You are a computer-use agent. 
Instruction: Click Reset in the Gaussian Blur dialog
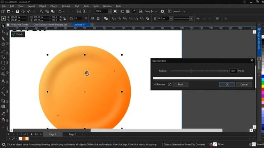point(180,84)
